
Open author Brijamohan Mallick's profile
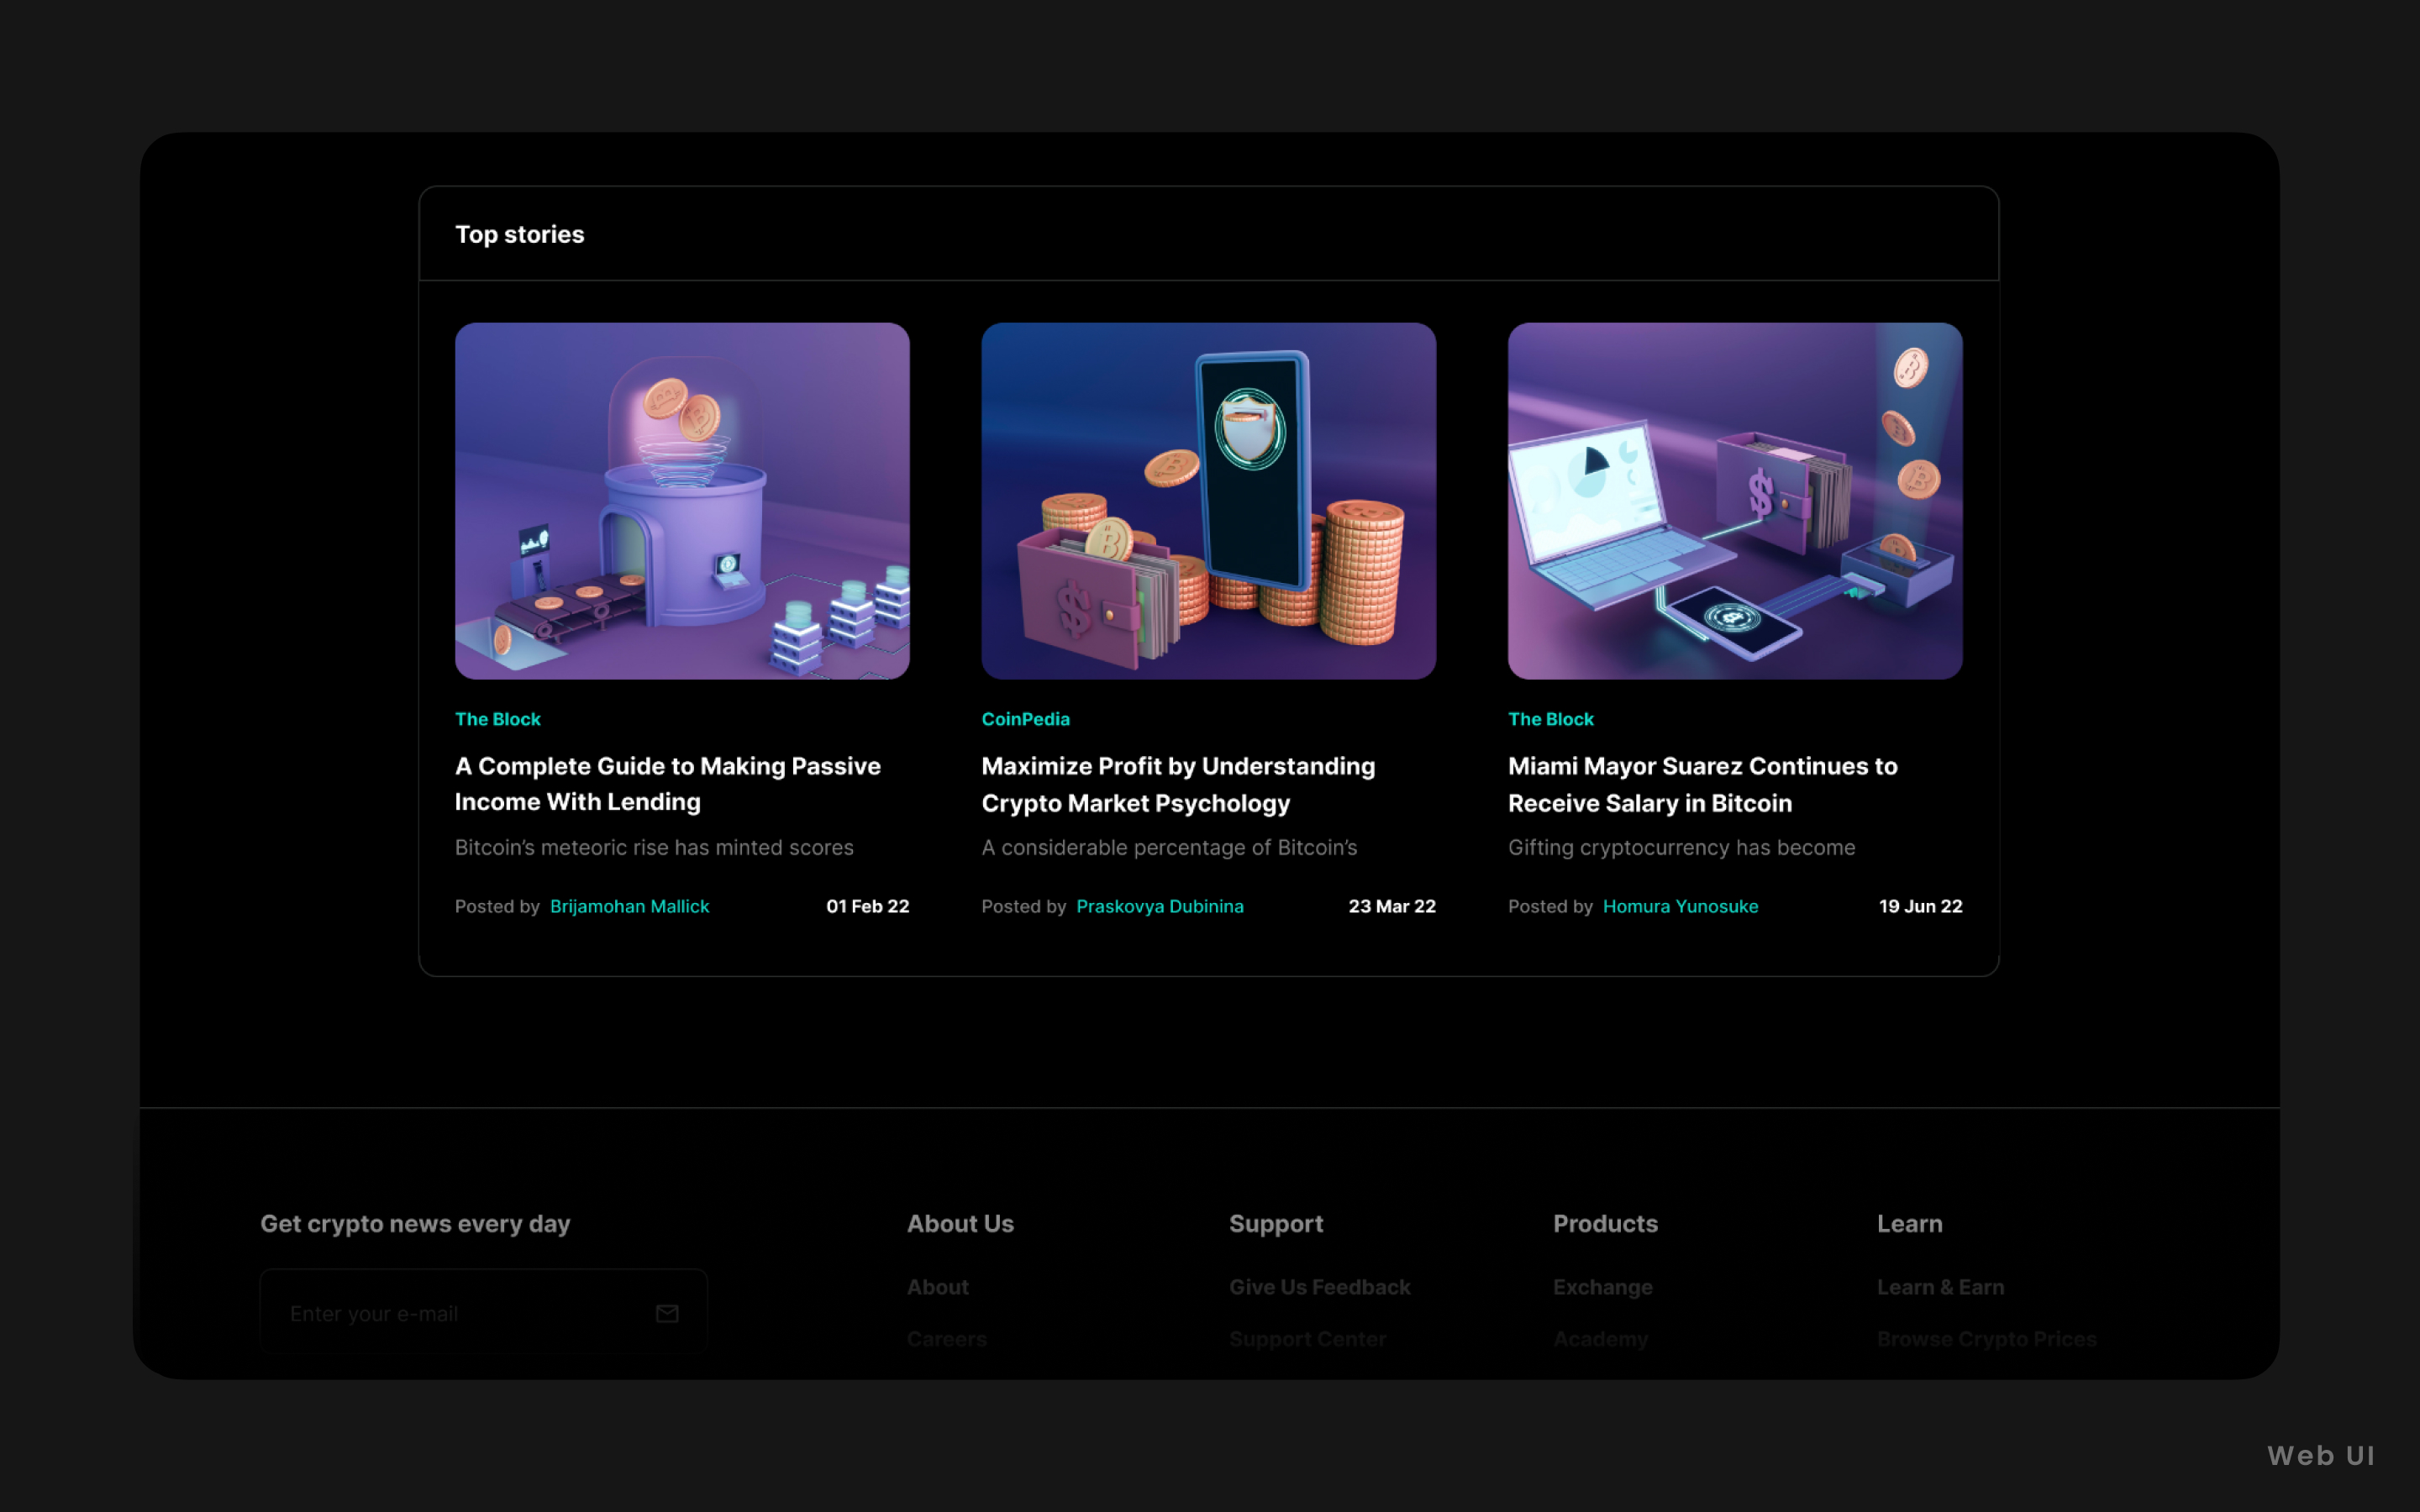629,906
